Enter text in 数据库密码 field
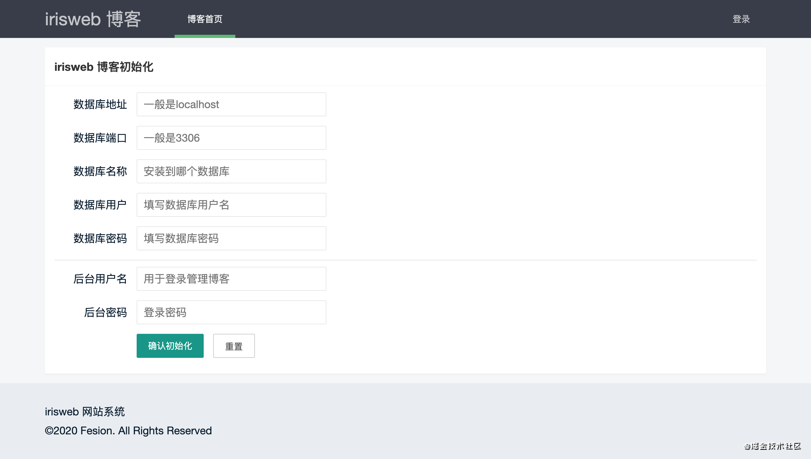The height and width of the screenshot is (459, 811). [x=232, y=238]
